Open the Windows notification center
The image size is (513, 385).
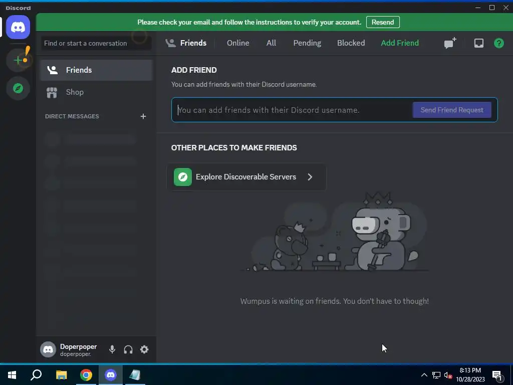497,376
